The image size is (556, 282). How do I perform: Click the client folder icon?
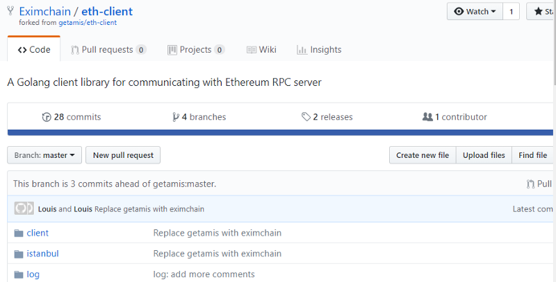19,233
